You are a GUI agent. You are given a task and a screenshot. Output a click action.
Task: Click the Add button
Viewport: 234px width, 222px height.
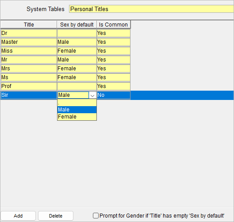coord(18,216)
